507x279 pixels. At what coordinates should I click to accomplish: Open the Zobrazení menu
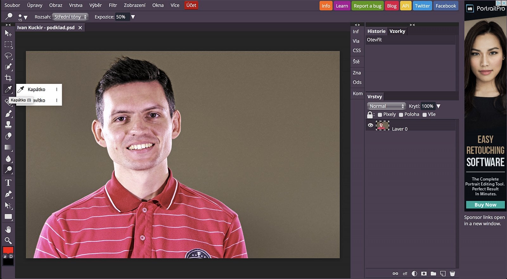click(135, 5)
